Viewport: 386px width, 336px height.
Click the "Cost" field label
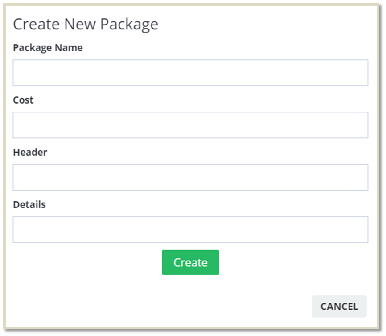click(x=23, y=100)
